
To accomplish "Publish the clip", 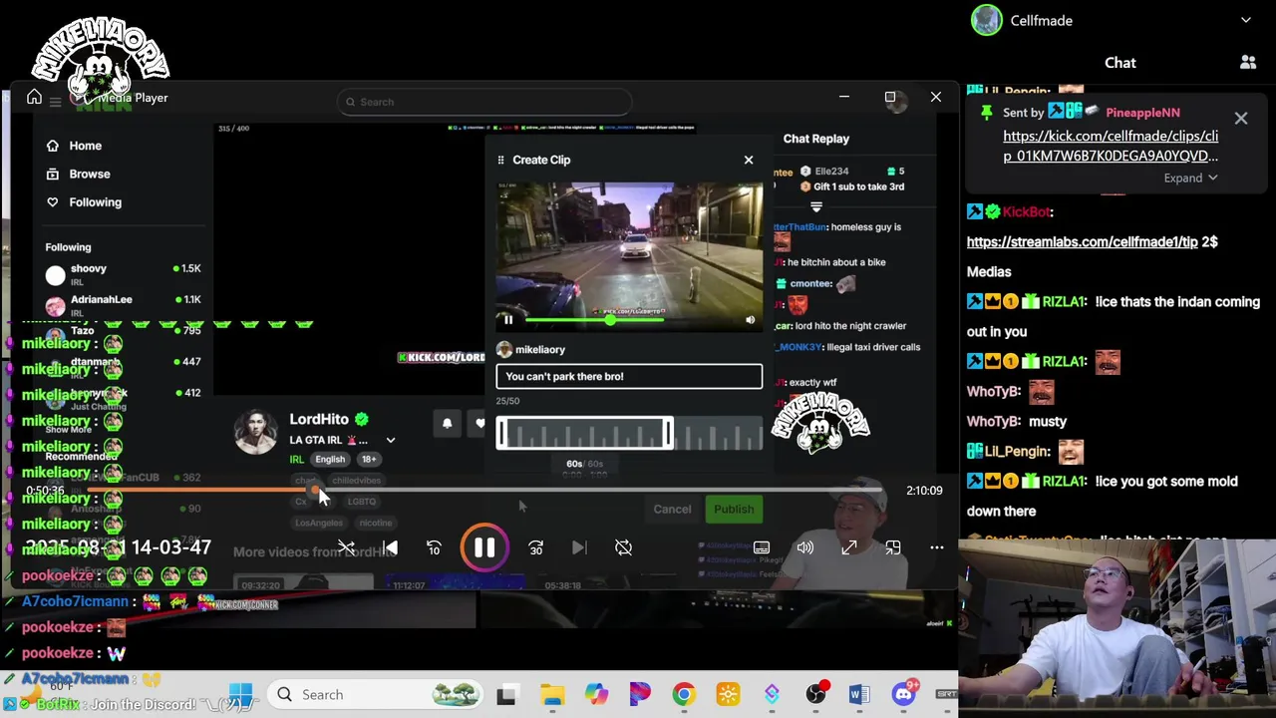I will point(734,509).
